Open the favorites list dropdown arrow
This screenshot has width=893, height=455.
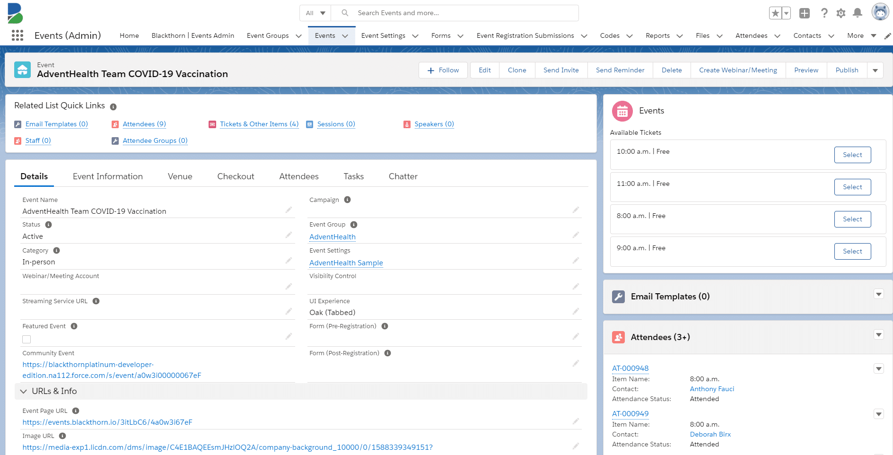coord(786,13)
